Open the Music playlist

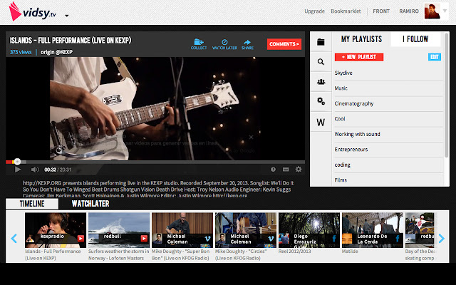click(388, 88)
